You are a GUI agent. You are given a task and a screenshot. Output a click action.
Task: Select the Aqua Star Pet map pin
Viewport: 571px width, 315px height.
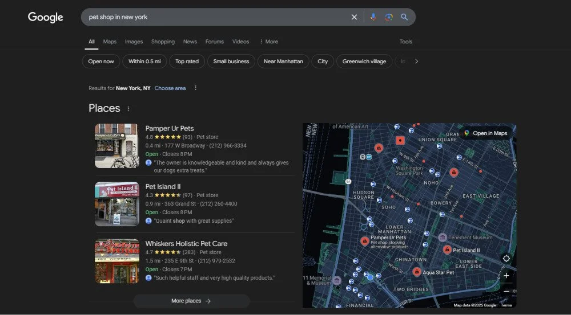click(x=417, y=272)
